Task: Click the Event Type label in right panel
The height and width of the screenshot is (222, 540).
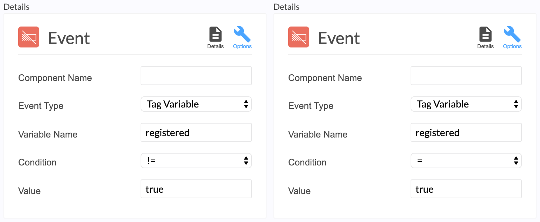Action: click(x=311, y=106)
